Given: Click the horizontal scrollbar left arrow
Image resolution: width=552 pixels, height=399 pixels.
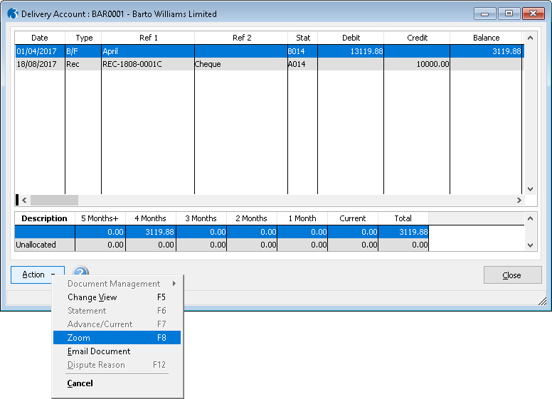Looking at the screenshot, I should [24, 200].
